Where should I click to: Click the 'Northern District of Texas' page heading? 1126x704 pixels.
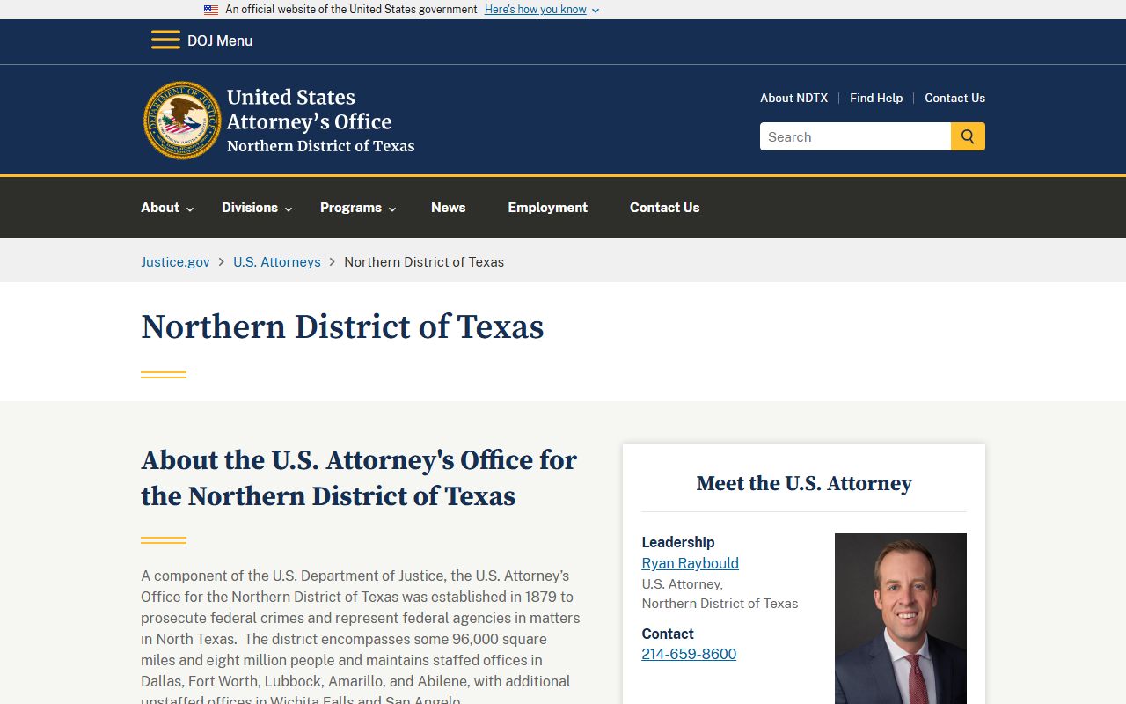tap(342, 326)
